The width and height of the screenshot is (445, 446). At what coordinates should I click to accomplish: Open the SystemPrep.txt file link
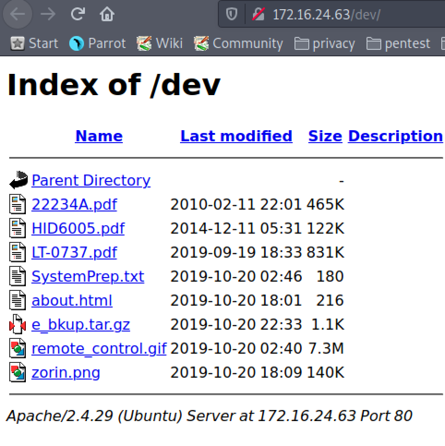pyautogui.click(x=88, y=277)
